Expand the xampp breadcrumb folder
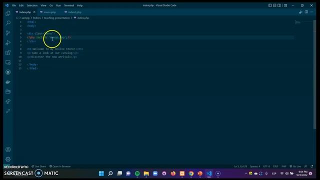 [25, 18]
